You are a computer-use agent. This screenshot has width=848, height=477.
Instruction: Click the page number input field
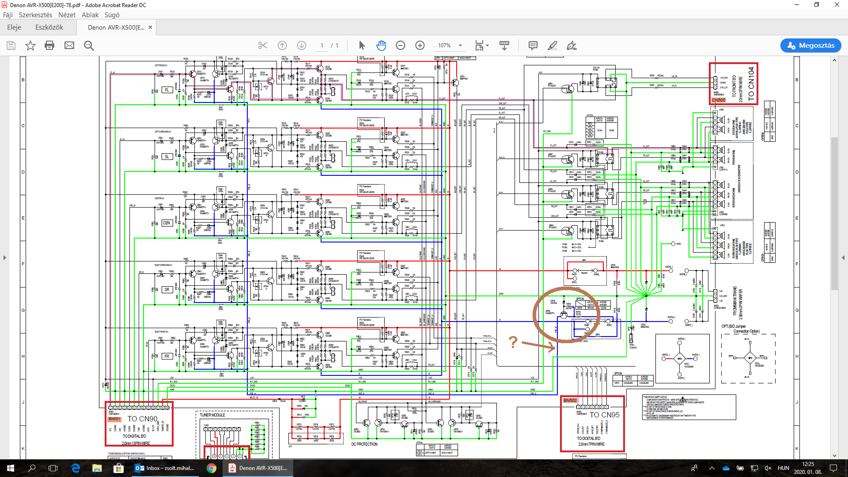(x=322, y=45)
